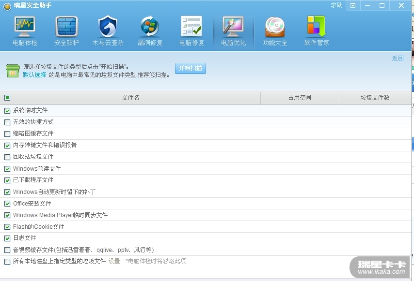
Task: Open the 漏洞修复 Windows globe icon
Action: click(150, 26)
